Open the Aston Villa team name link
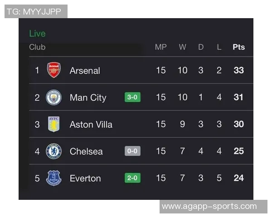 91,124
